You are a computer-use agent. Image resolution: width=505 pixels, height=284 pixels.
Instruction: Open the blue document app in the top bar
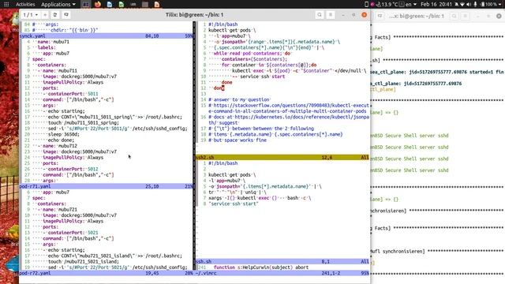tap(110, 4)
